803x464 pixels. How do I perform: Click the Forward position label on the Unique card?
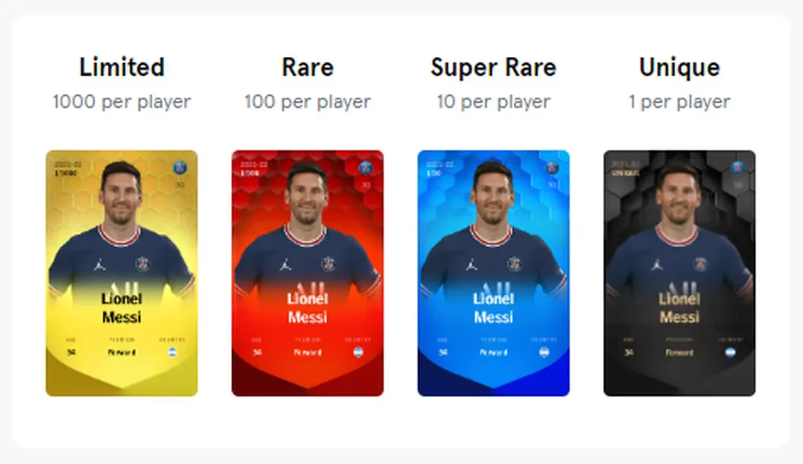pyautogui.click(x=680, y=352)
